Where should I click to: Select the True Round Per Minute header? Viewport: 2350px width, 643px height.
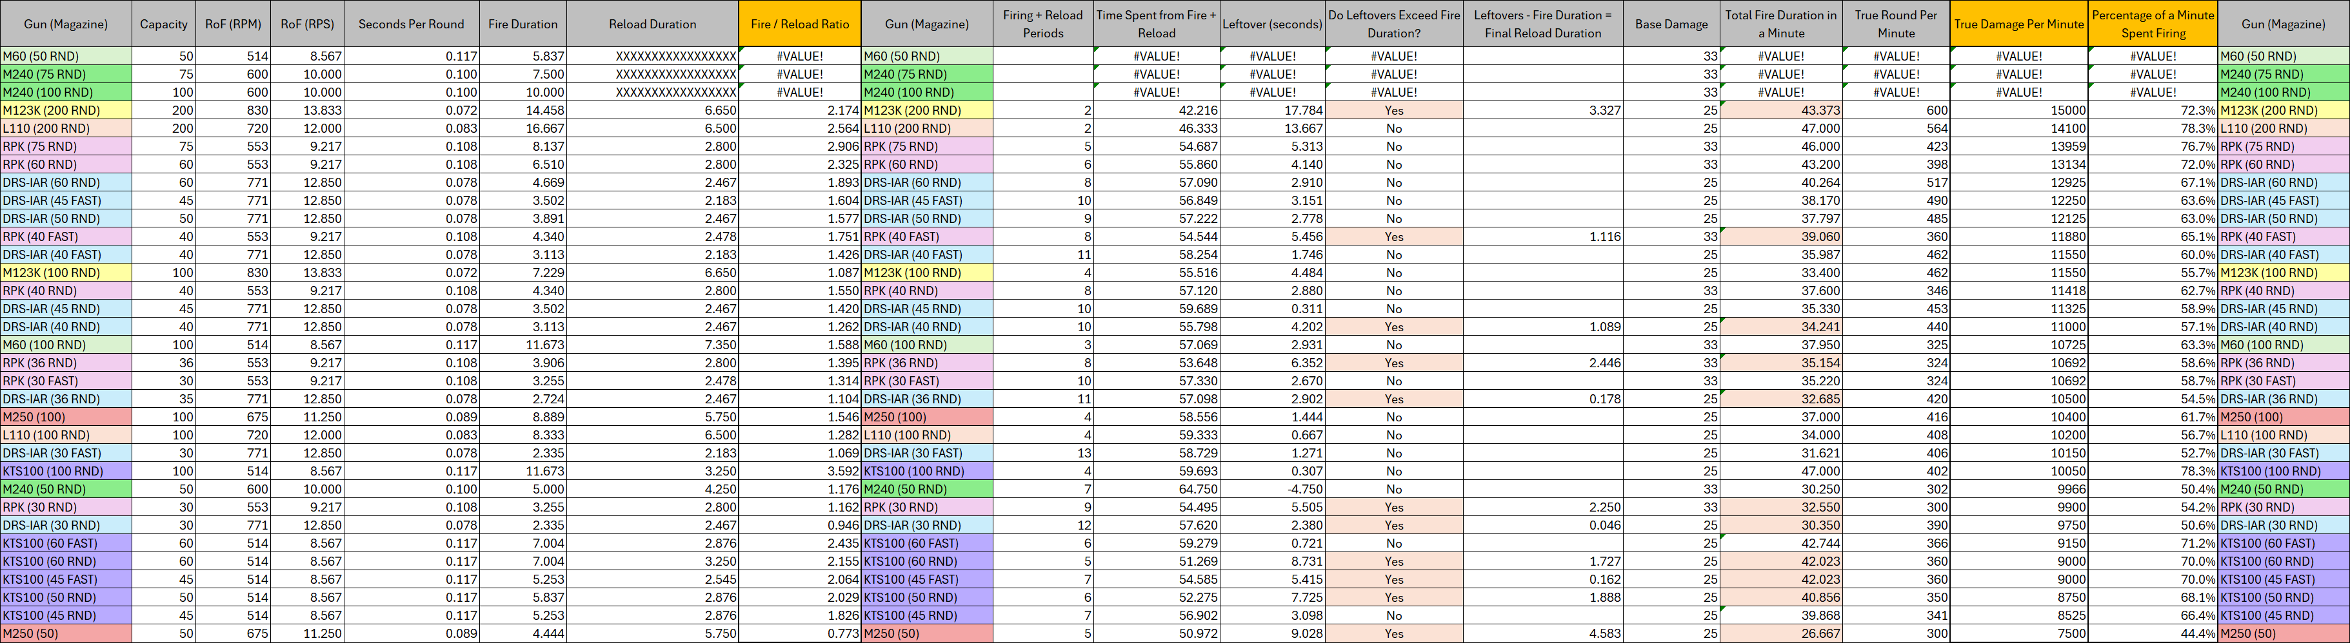coord(1897,24)
